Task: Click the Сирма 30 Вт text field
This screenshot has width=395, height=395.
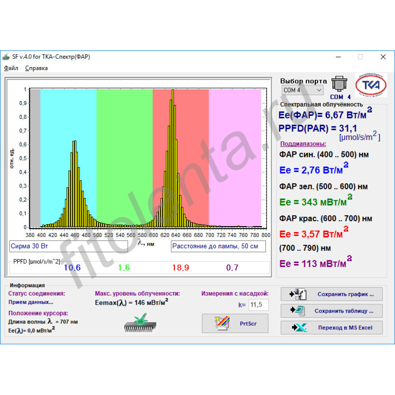Action: [x=68, y=246]
